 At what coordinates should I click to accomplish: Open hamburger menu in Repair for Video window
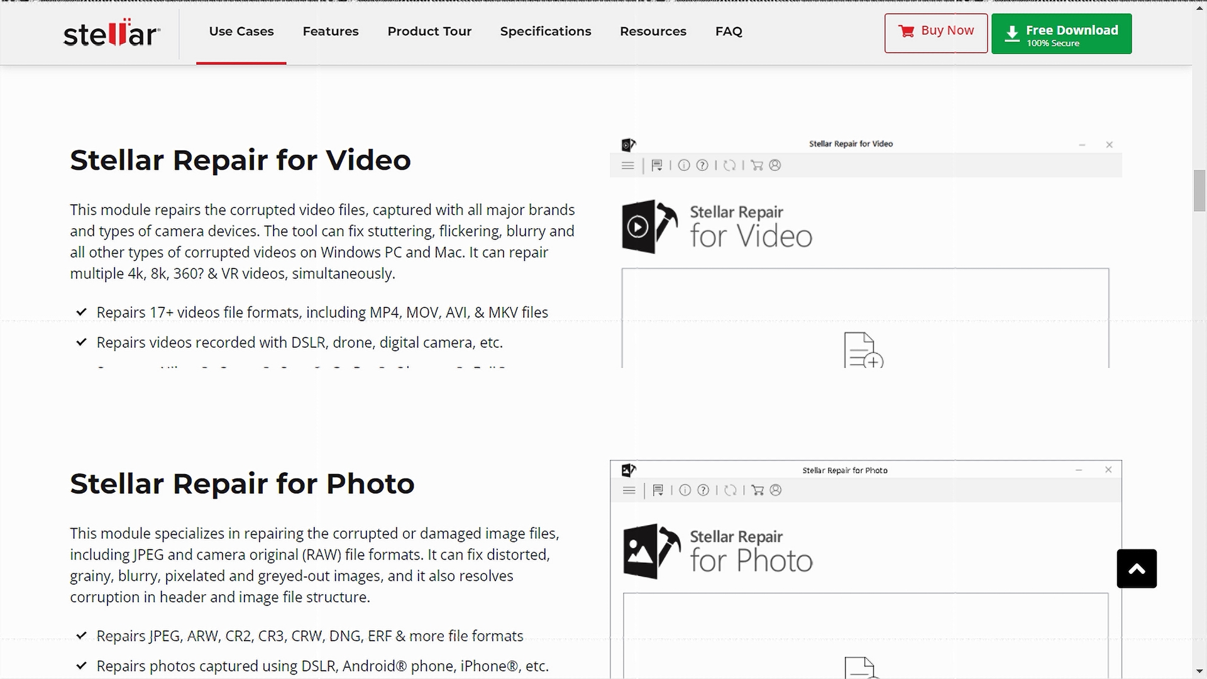coord(627,165)
